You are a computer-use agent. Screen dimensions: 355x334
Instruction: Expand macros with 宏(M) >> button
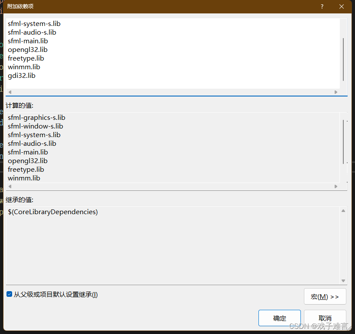(325, 296)
